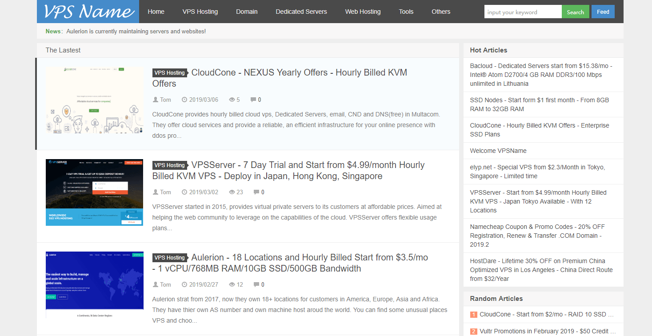Open the Domain menu

tap(247, 12)
